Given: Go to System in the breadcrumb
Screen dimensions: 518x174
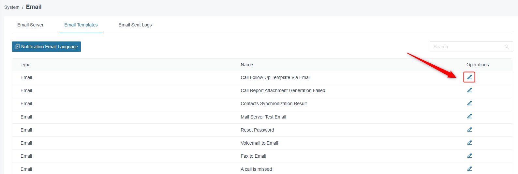Looking at the screenshot, I should pyautogui.click(x=12, y=7).
